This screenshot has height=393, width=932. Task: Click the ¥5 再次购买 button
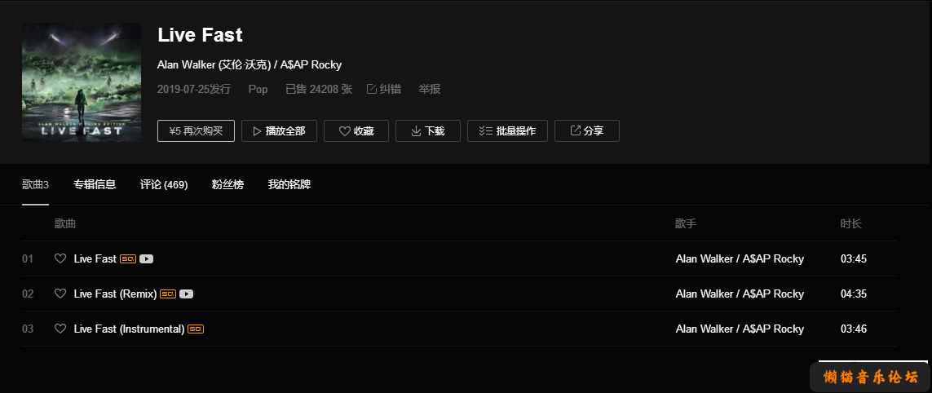click(197, 130)
